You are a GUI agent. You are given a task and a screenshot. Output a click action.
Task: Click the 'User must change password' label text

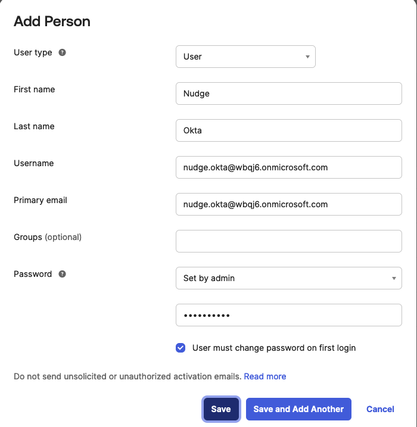273,348
